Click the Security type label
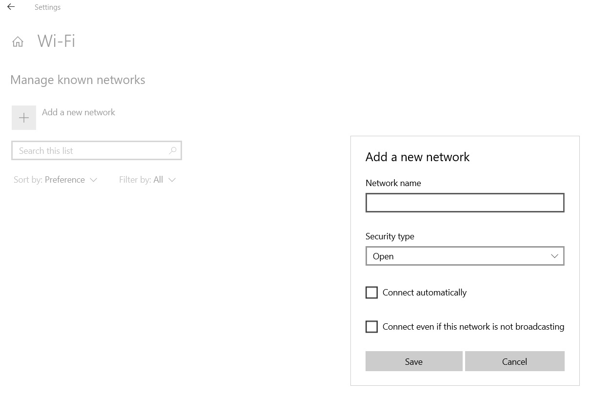The image size is (592, 399). [x=389, y=236]
